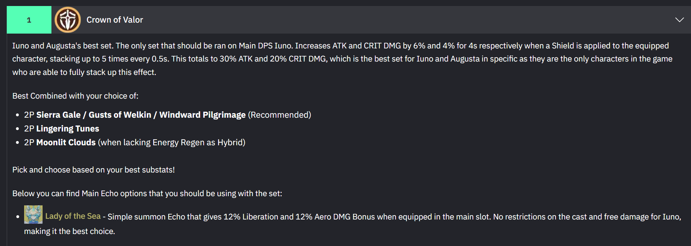Collapse the Crown of Valor section chevron
The image size is (691, 246).
[x=679, y=20]
